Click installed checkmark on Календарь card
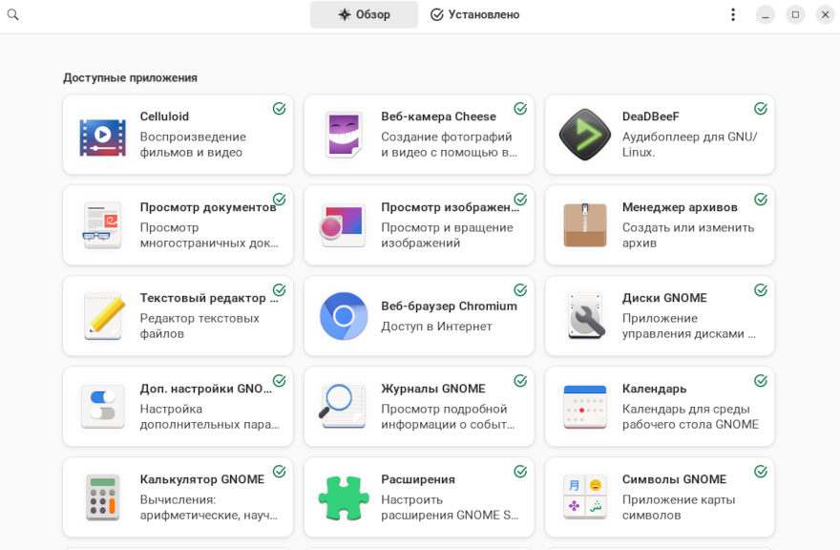The height and width of the screenshot is (550, 840). tap(761, 381)
